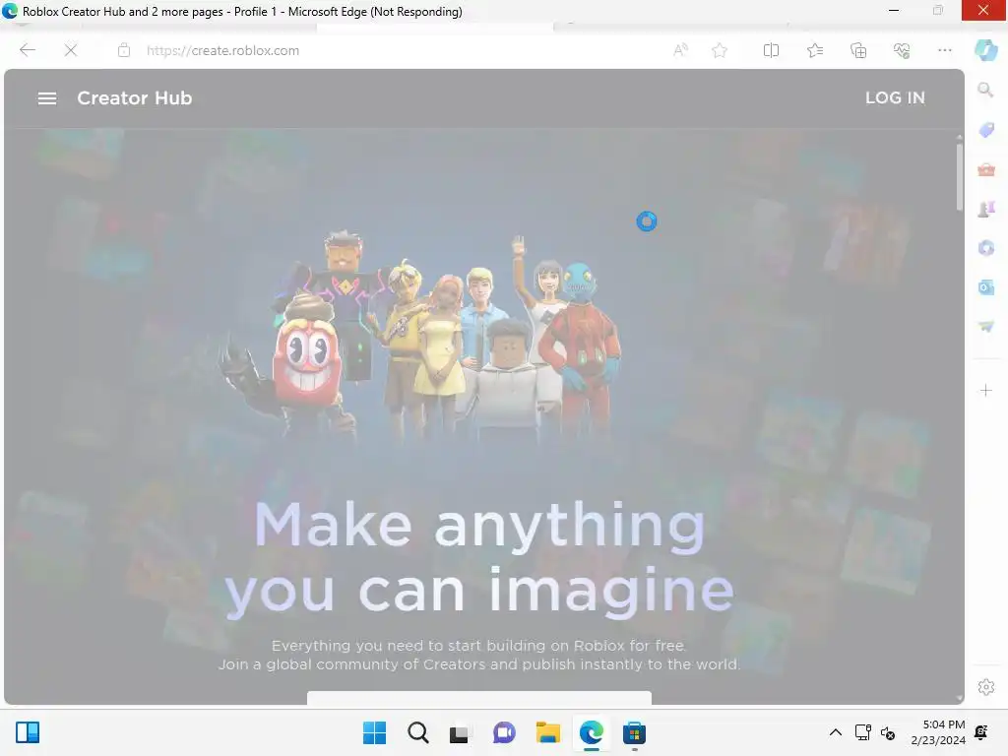
Task: Open File Explorer from taskbar
Action: pyautogui.click(x=547, y=732)
